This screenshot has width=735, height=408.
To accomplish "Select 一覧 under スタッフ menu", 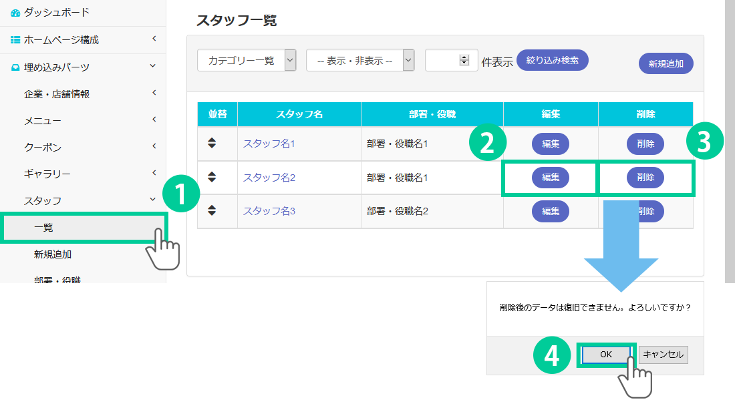I will [44, 228].
